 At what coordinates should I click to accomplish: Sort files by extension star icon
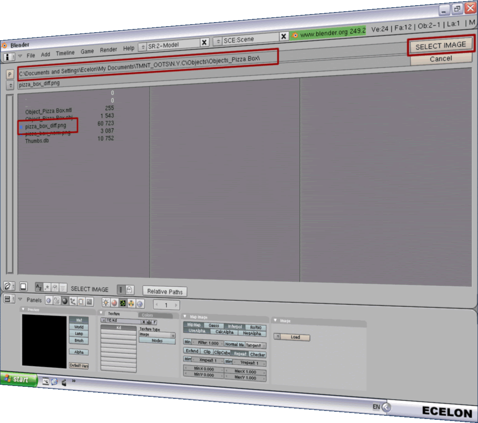point(47,287)
